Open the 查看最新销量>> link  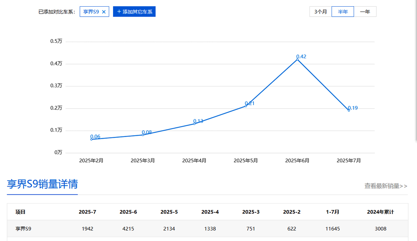pyautogui.click(x=386, y=186)
